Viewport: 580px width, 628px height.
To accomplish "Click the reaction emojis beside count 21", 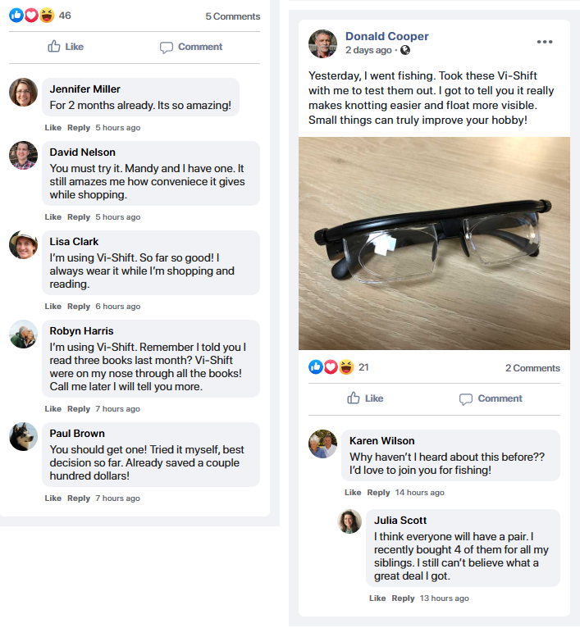I will [x=331, y=367].
